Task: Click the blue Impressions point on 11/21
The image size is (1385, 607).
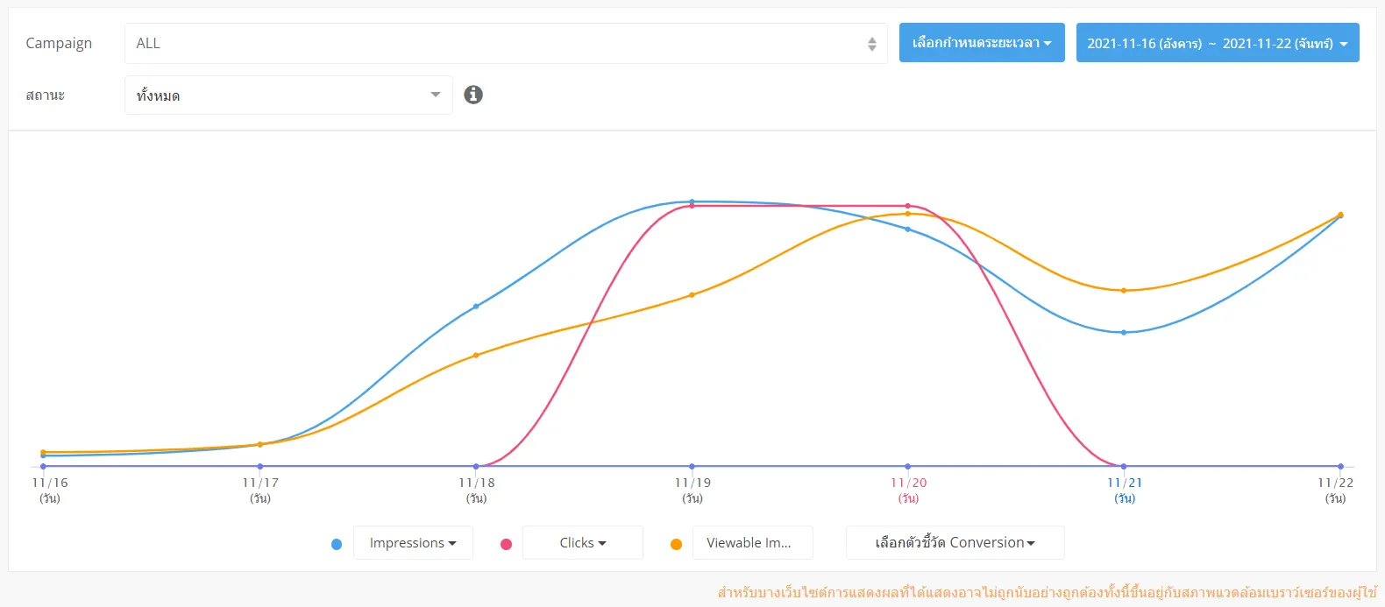Action: pos(1124,333)
